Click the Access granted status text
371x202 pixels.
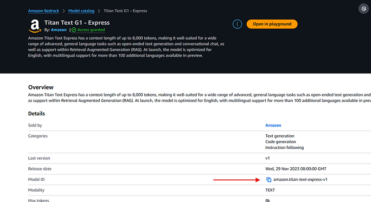pyautogui.click(x=91, y=30)
